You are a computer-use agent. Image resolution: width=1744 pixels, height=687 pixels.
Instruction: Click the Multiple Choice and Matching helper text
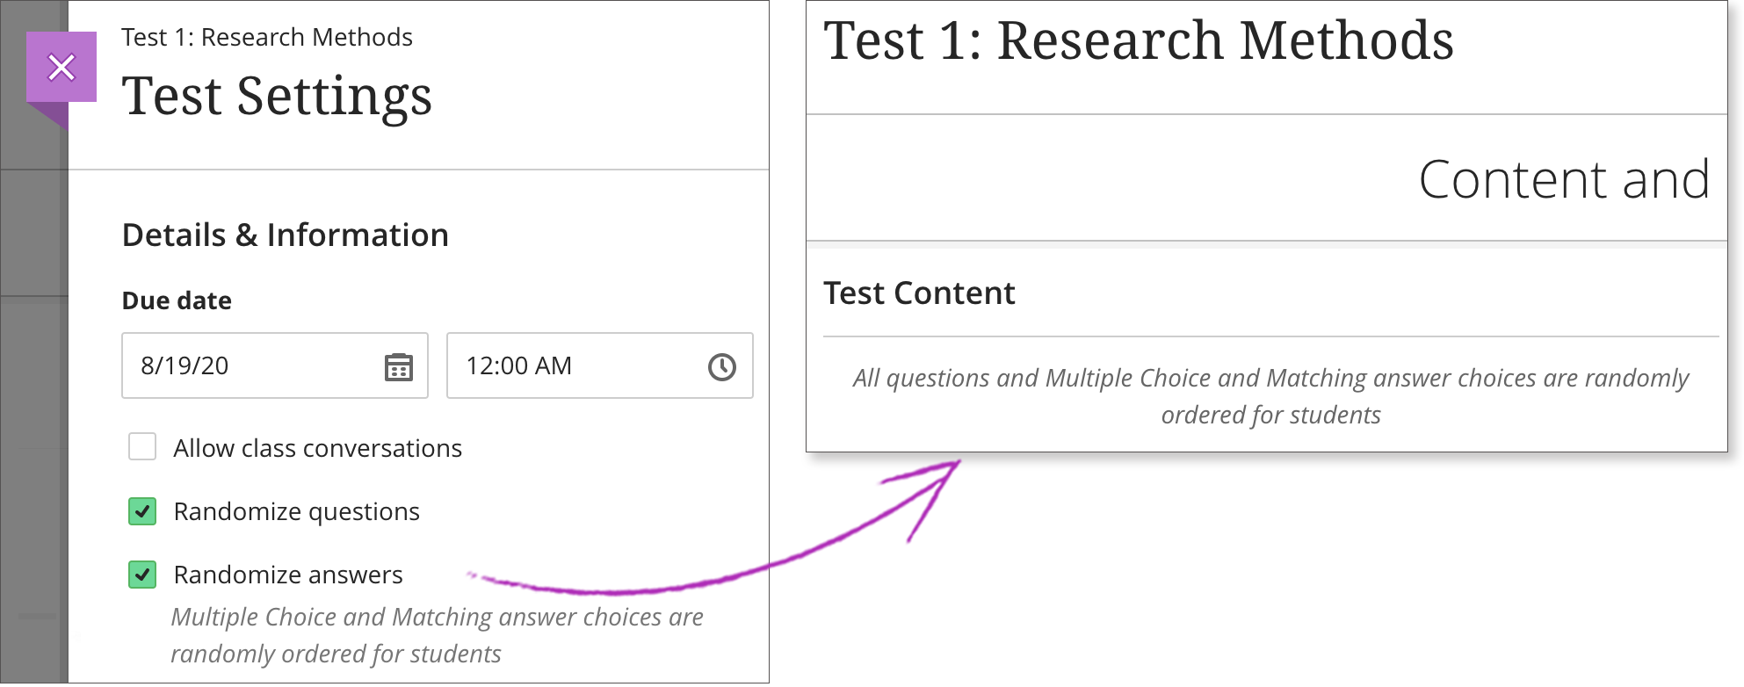[x=438, y=635]
